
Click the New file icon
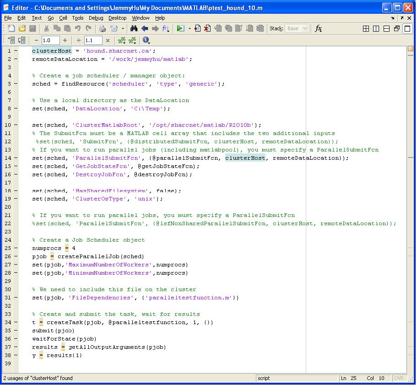tap(11, 29)
